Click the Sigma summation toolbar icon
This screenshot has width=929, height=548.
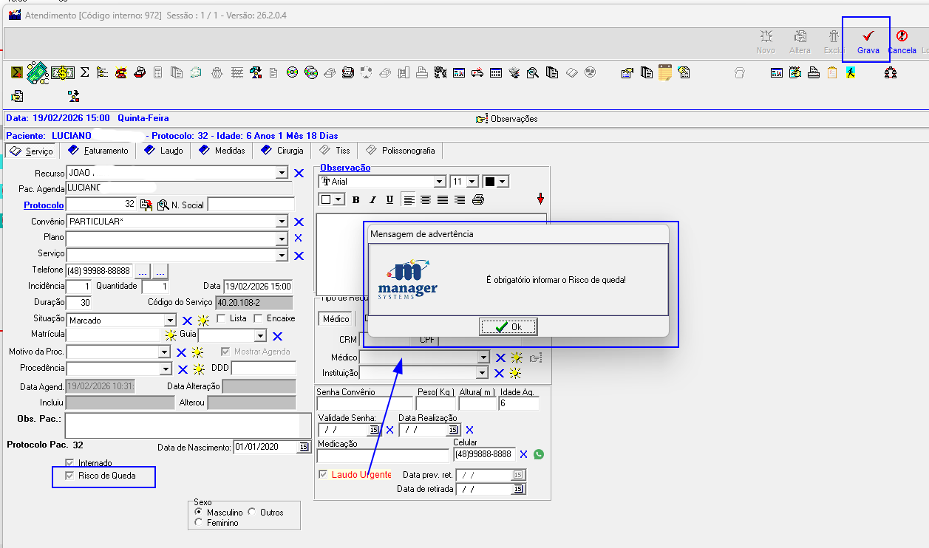click(84, 72)
